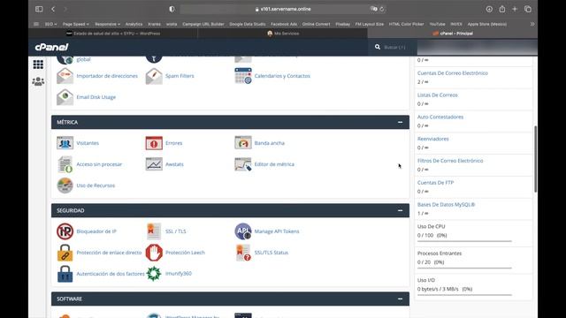
Task: Open Listas De Correos link
Action: click(x=438, y=95)
